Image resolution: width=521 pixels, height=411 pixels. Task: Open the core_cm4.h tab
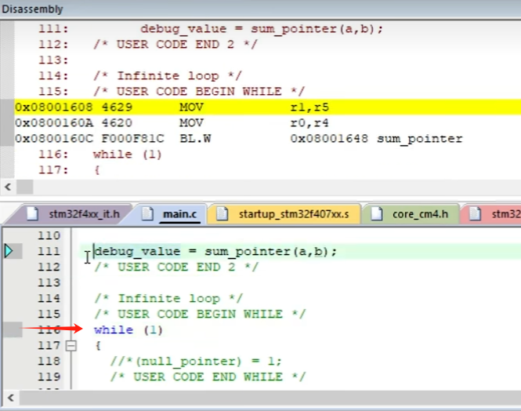point(410,214)
